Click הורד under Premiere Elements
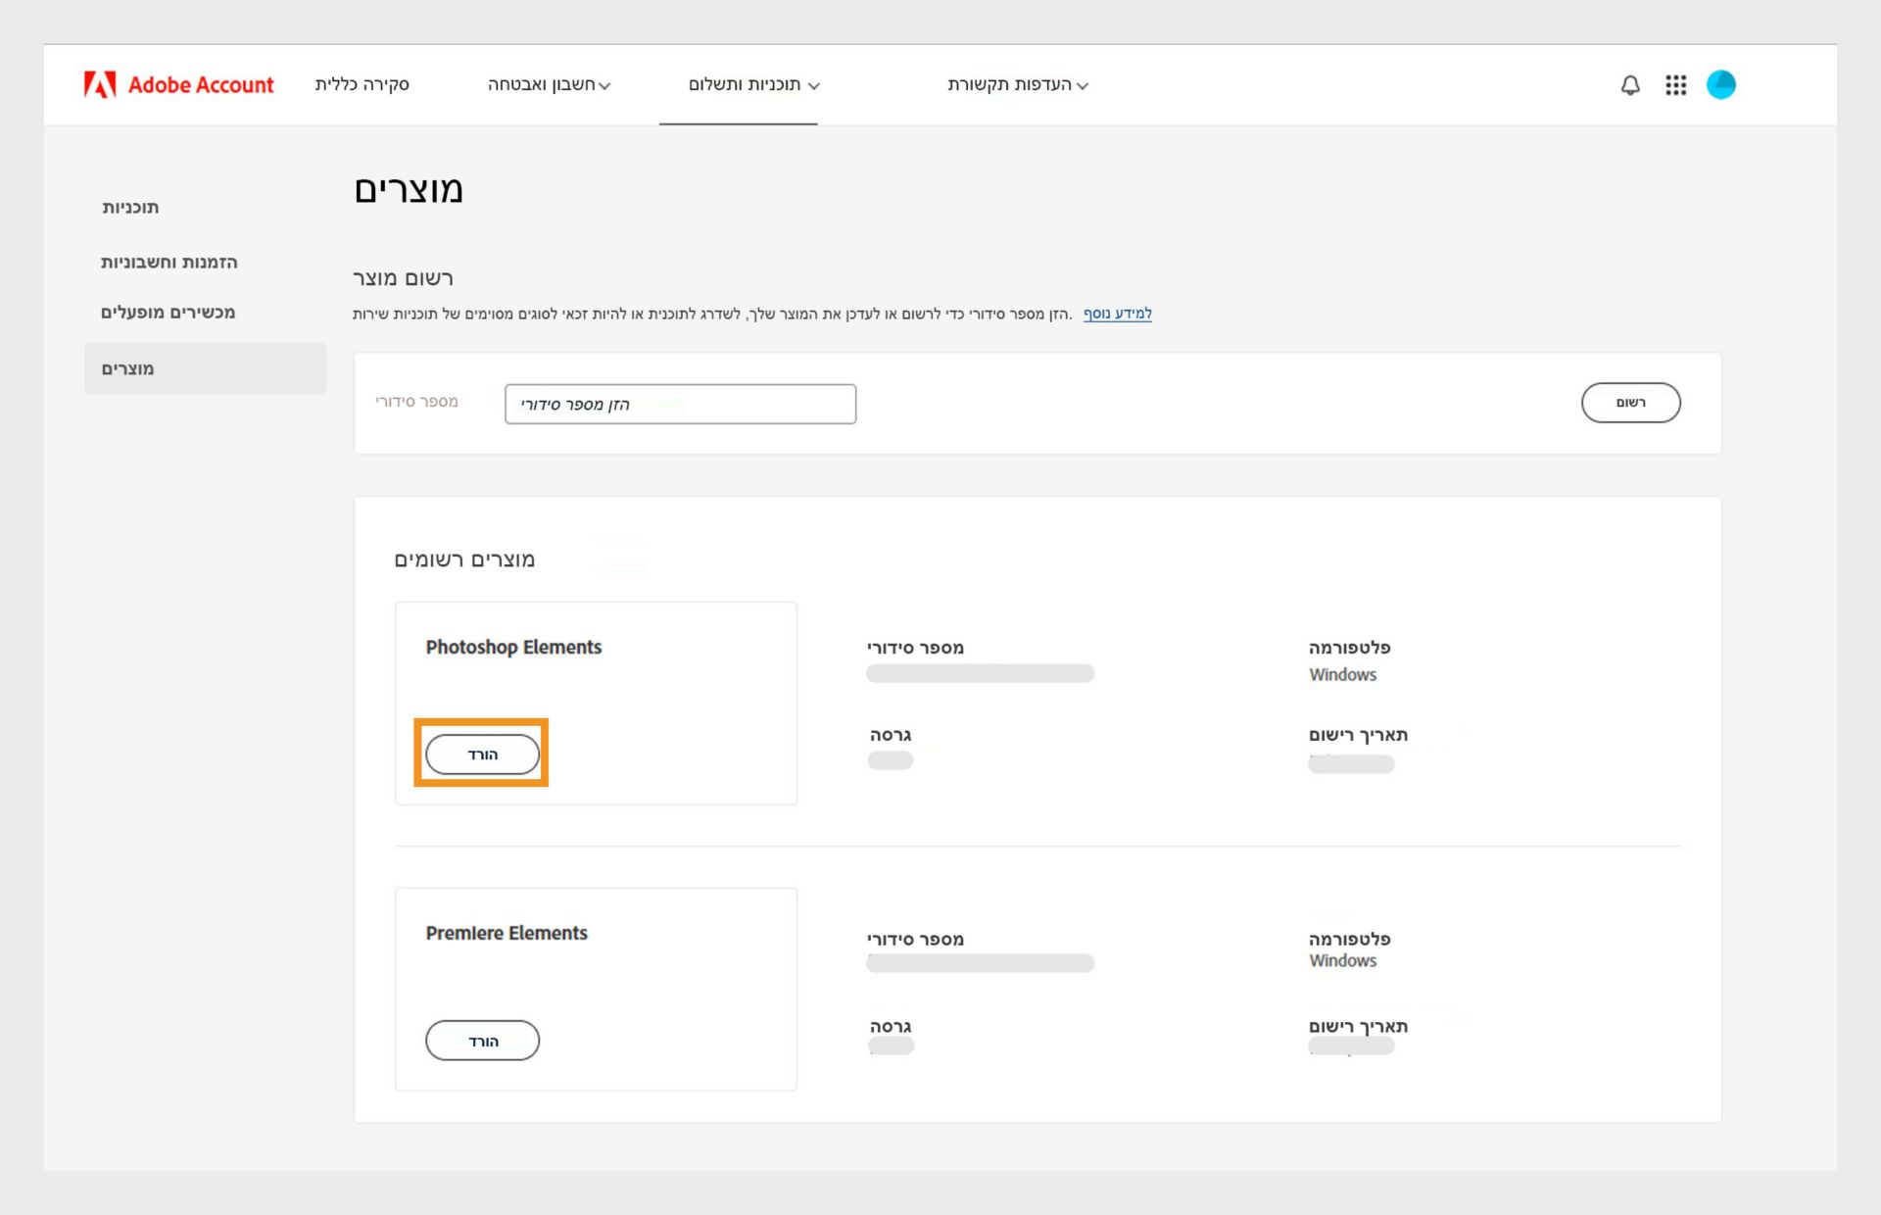This screenshot has width=1881, height=1215. [x=481, y=1040]
